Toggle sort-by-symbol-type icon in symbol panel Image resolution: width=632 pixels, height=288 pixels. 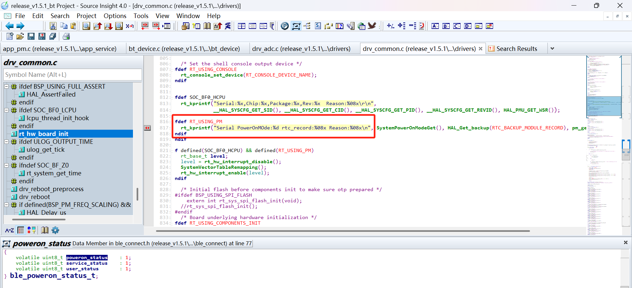32,230
